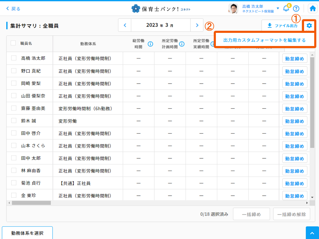Click 勤怠締め for 野口 真紀
The image size is (319, 239).
[x=294, y=71]
